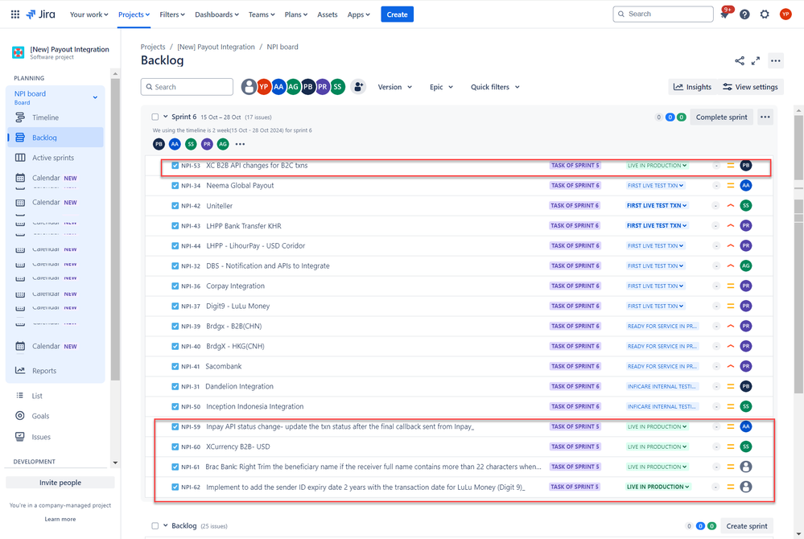Click assignee avatar on NPI-32 DBS row
The height and width of the screenshot is (539, 804).
(746, 266)
